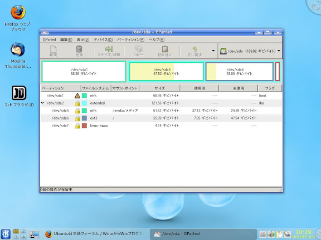
Task: Click the boot flag on /dev/sda1 row
Action: coord(262,96)
